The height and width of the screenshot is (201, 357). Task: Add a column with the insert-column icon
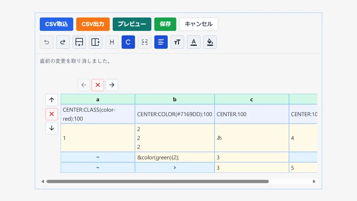pyautogui.click(x=96, y=42)
